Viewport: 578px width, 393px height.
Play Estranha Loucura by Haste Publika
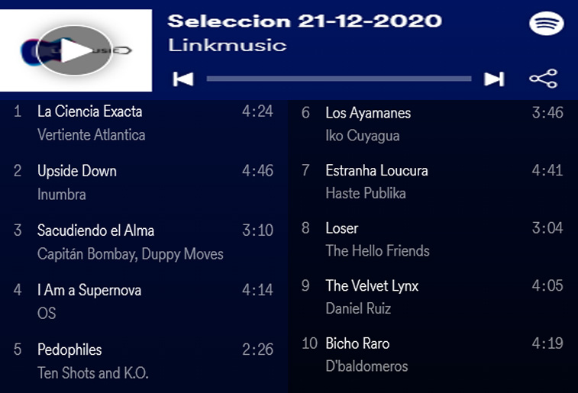tap(376, 170)
